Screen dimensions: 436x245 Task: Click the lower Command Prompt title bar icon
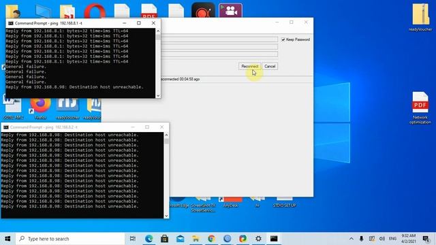pyautogui.click(x=6, y=127)
